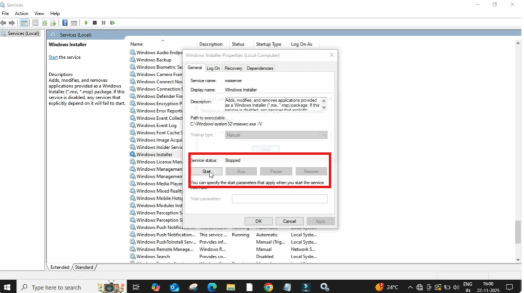Image resolution: width=524 pixels, height=293 pixels.
Task: Select the General tab in Properties dialog
Action: (x=194, y=68)
